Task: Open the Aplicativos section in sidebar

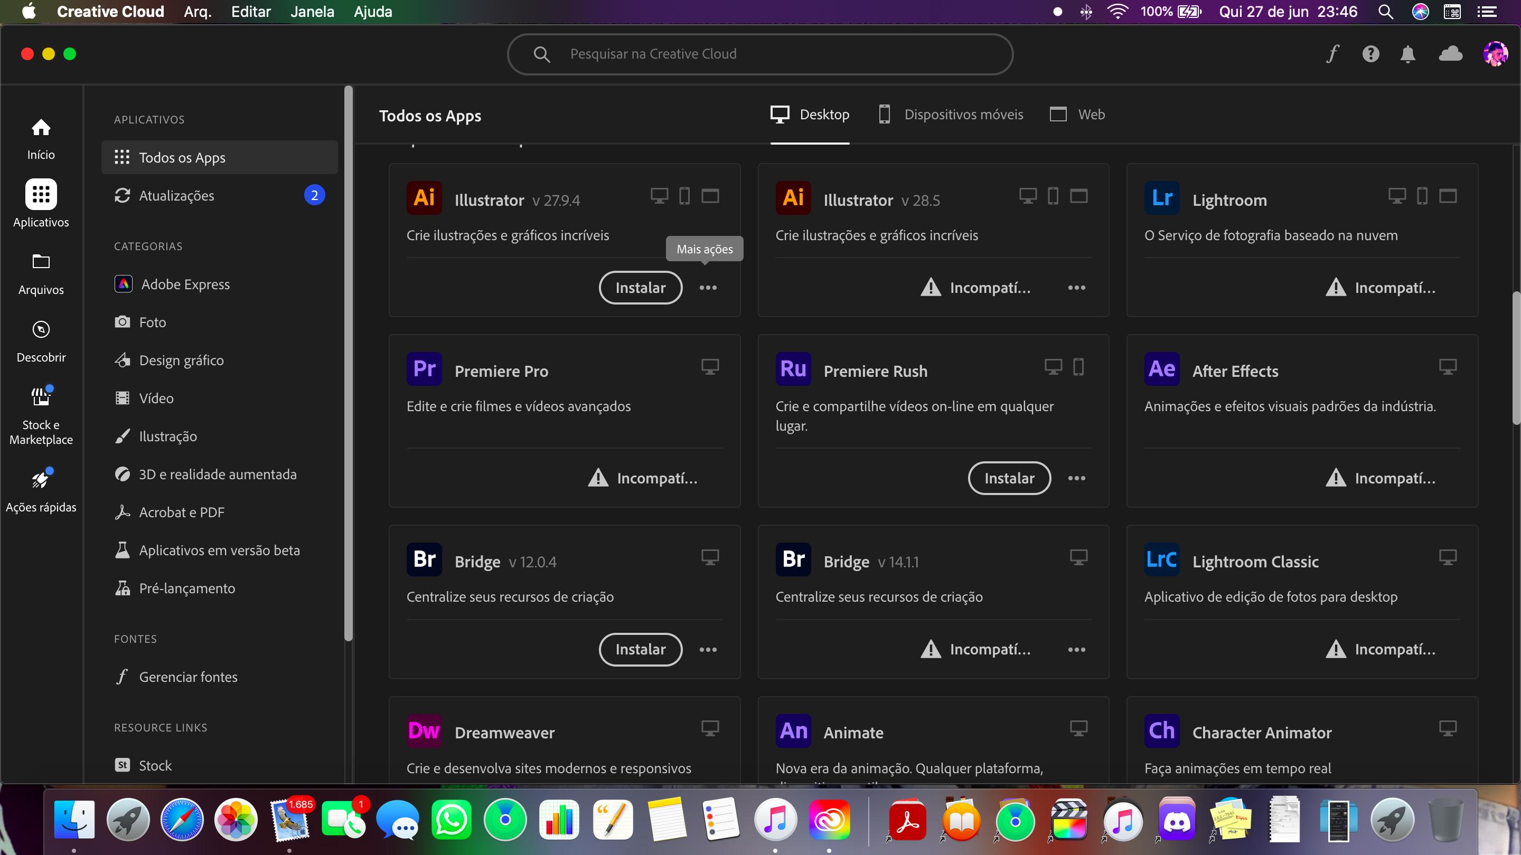Action: tap(41, 204)
